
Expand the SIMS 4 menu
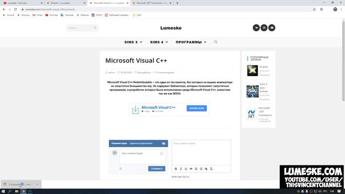tap(159, 42)
